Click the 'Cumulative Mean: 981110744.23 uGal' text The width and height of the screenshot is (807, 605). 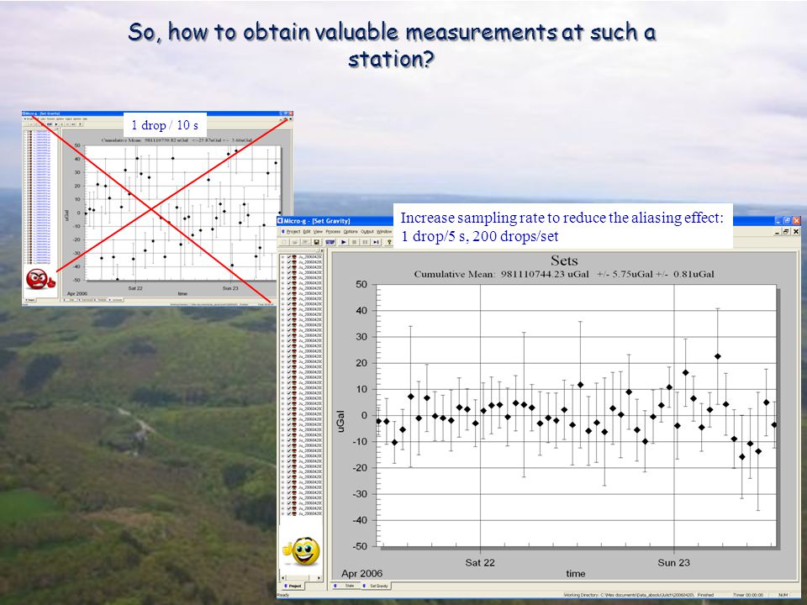pos(501,274)
